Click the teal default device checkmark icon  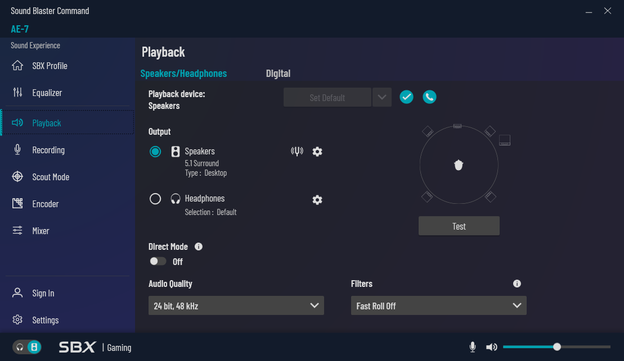pos(406,97)
